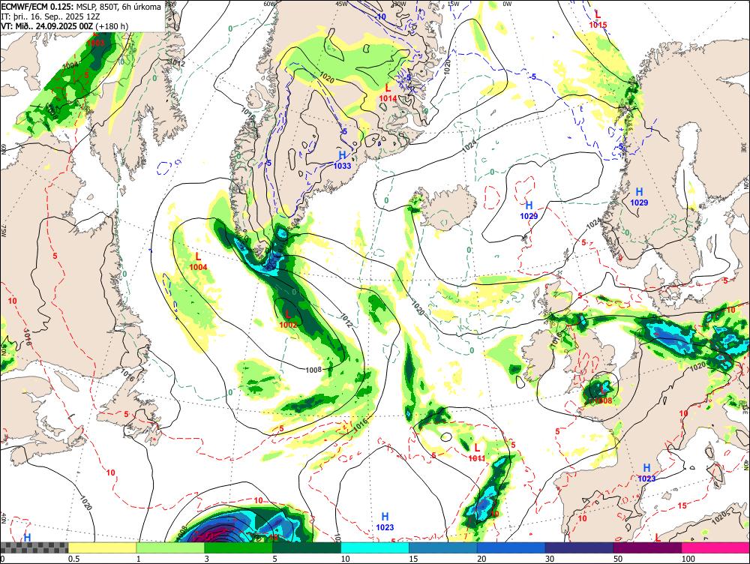Click the L 1002 low south of Greenland
750x564 pixels.
tap(288, 319)
